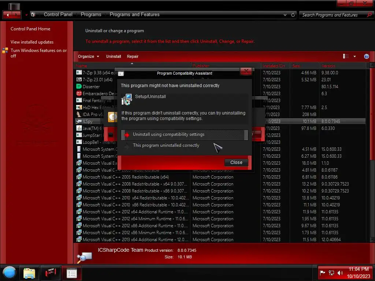Image resolution: width=375 pixels, height=281 pixels.
Task: Select the JumpStart program icon
Action: click(79, 135)
